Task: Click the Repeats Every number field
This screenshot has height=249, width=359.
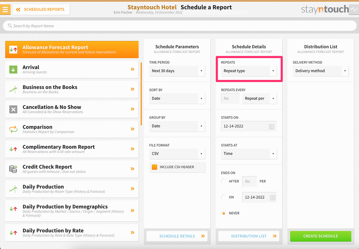Action: (x=230, y=99)
